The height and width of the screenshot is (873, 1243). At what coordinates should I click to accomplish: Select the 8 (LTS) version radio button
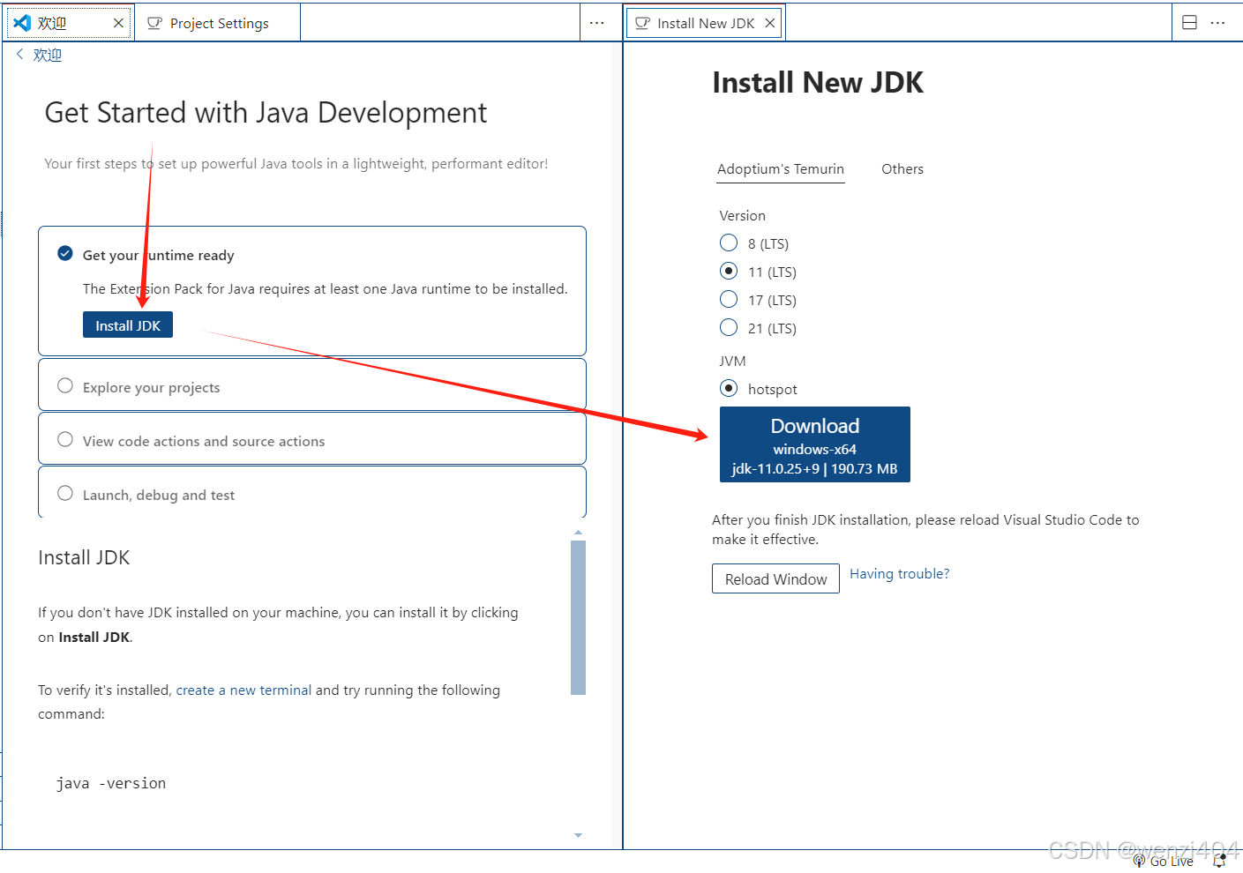[728, 242]
